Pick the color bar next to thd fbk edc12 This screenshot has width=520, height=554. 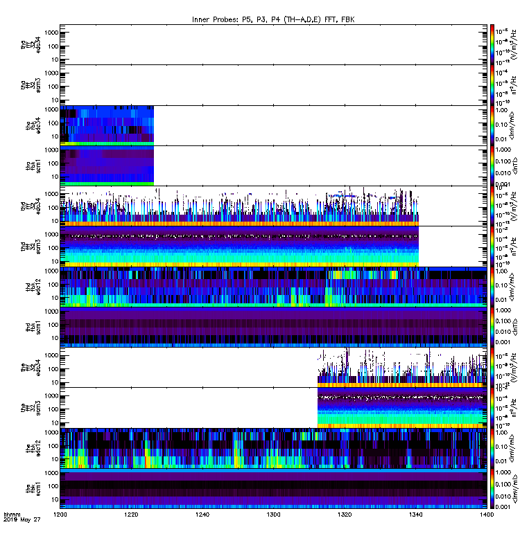(x=492, y=287)
